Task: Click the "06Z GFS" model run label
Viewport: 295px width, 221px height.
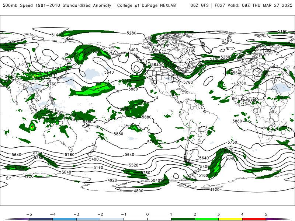Action: 199,6
